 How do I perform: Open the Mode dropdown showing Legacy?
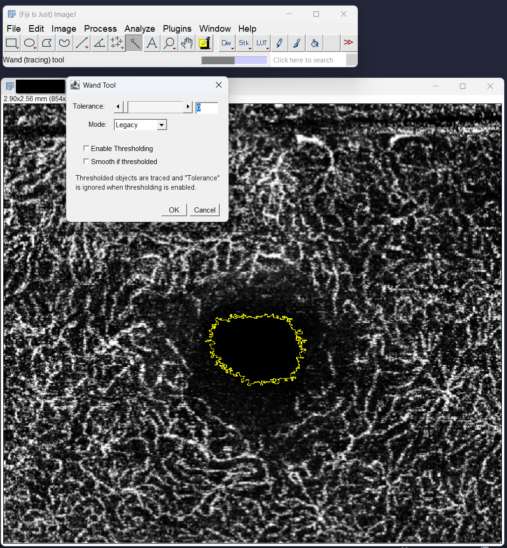140,125
